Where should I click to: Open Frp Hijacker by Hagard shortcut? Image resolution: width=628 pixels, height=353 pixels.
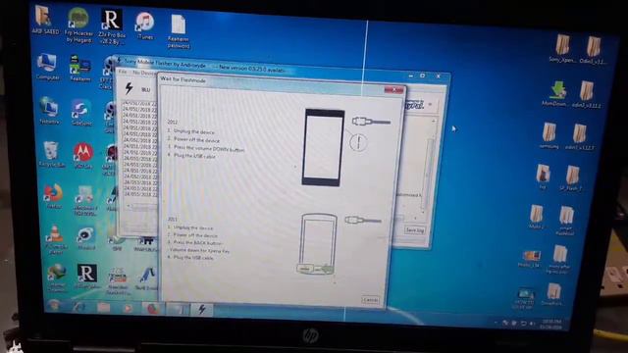coord(78,25)
